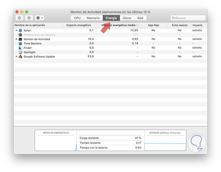Click the Spotlight app icon
Image resolution: width=221 pixels, height=172 pixels.
click(20, 52)
